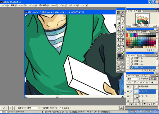Click the zoom percentage field in status bar

point(4,112)
